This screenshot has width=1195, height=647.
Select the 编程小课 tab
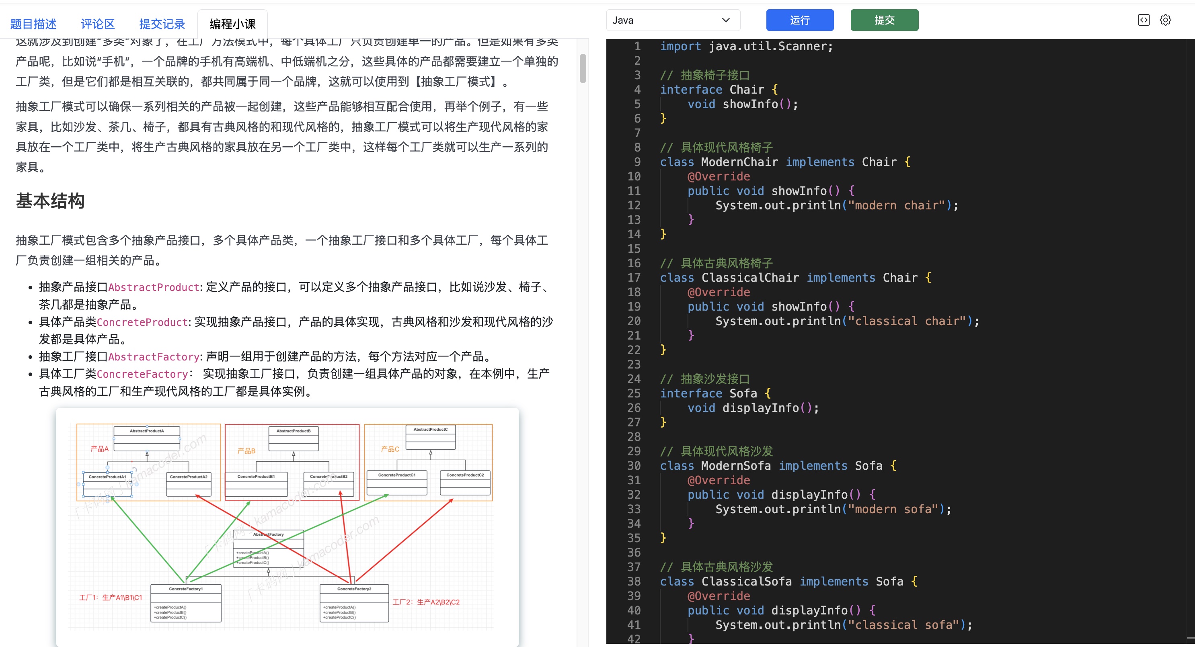coord(232,24)
